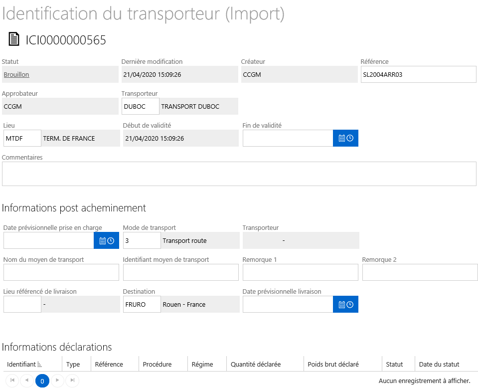Viewport: 478px width, 390px height.
Task: Go to the previous declarations page
Action: pos(27,380)
